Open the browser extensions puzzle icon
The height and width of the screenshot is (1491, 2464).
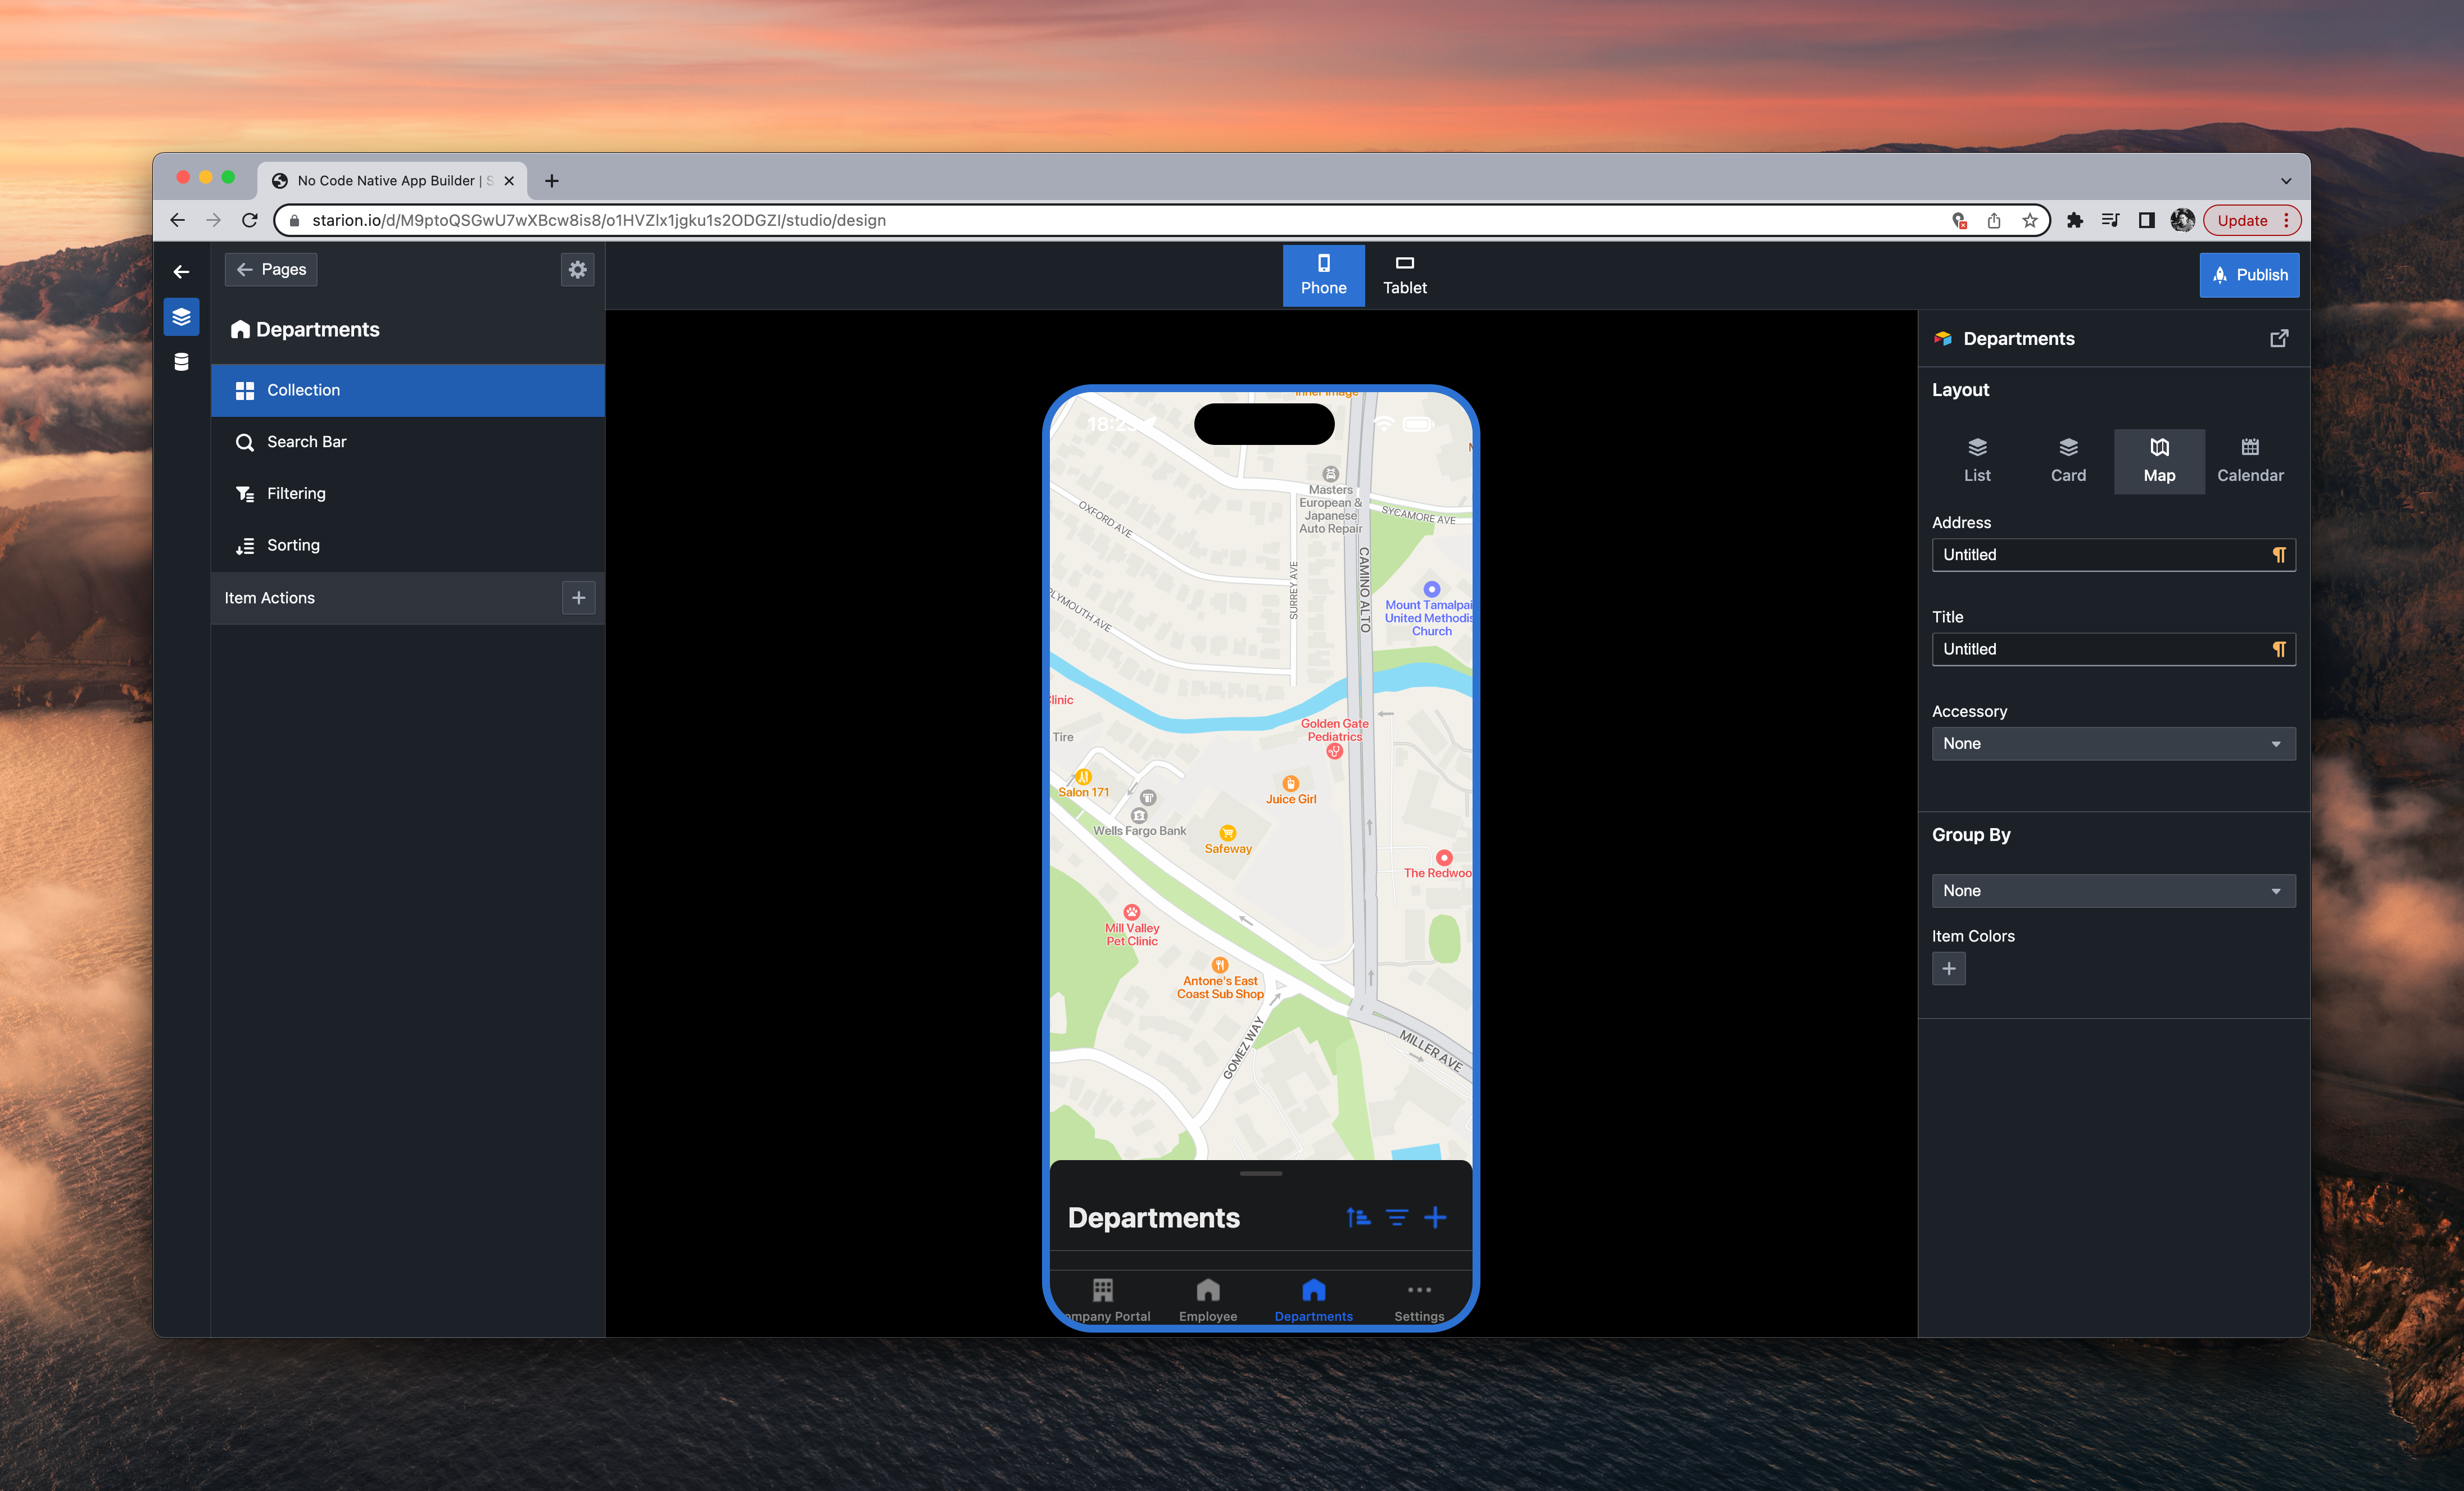[2074, 220]
